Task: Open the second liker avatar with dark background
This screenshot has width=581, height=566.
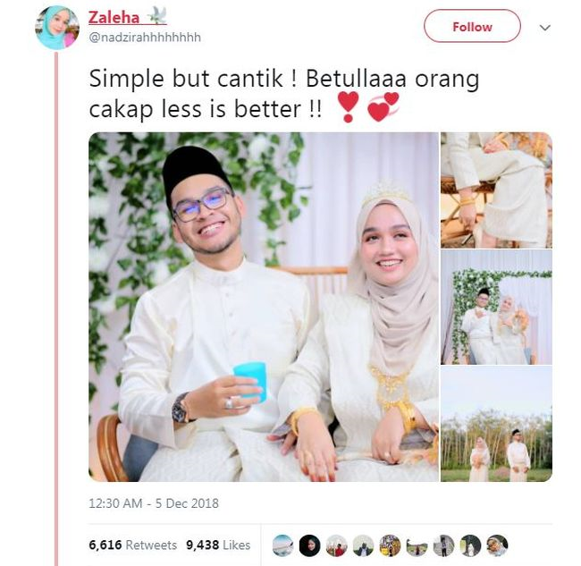Action: coord(309,545)
